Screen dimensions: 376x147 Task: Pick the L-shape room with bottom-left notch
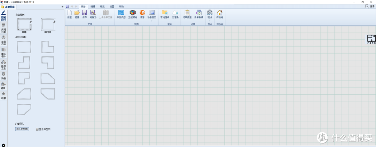(x=48, y=63)
